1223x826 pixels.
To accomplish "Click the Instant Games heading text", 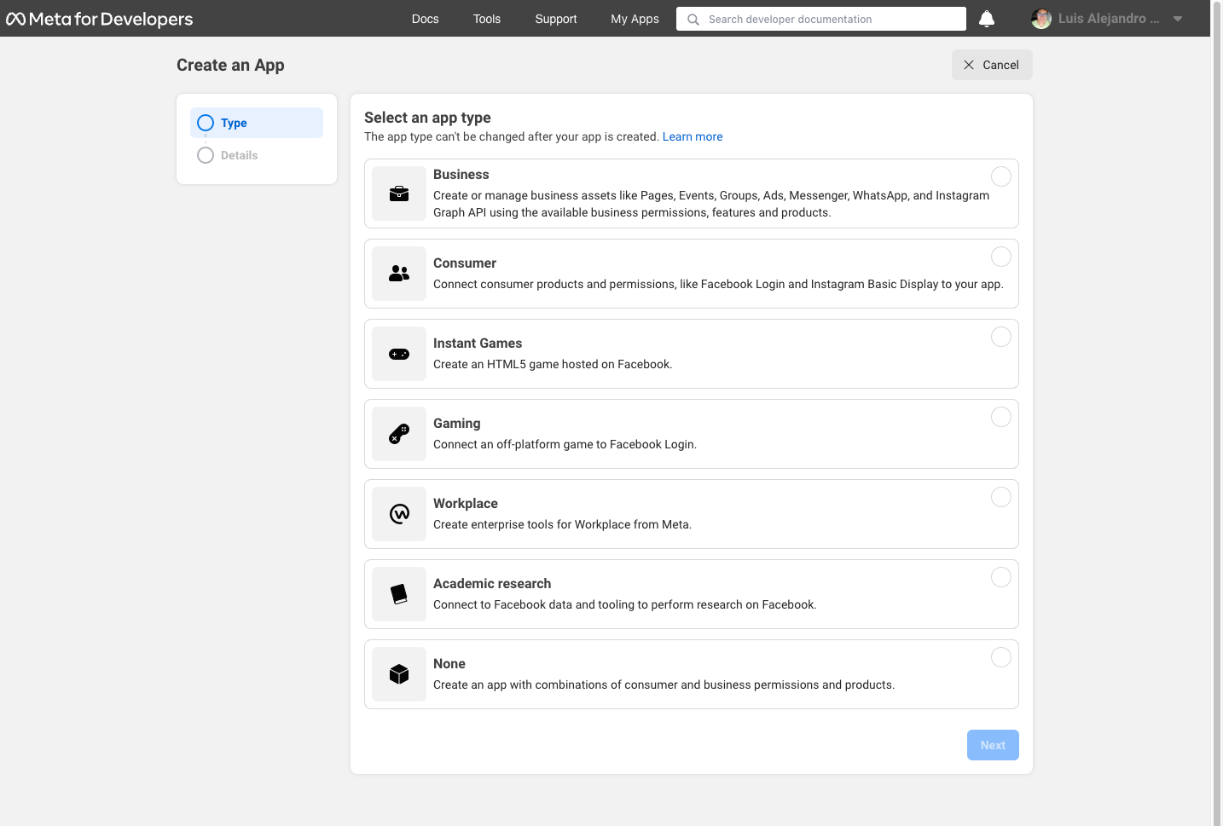I will tap(478, 344).
